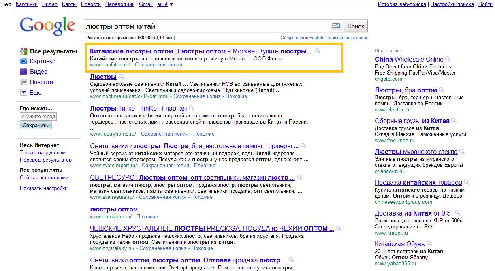
Task: Click the magnifier icon next to the Китайская Обувь ad
Action: pyautogui.click(x=429, y=244)
